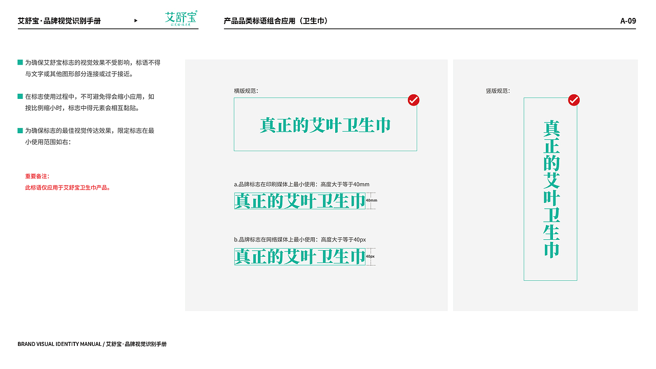Click the text b.品牌标志在网络媒体上最小使用
Image resolution: width=656 pixels, height=369 pixels.
point(300,240)
